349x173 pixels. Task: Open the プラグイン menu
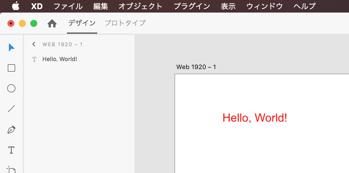click(192, 6)
